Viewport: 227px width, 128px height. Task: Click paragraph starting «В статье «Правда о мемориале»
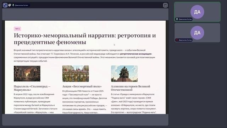pos(134,103)
